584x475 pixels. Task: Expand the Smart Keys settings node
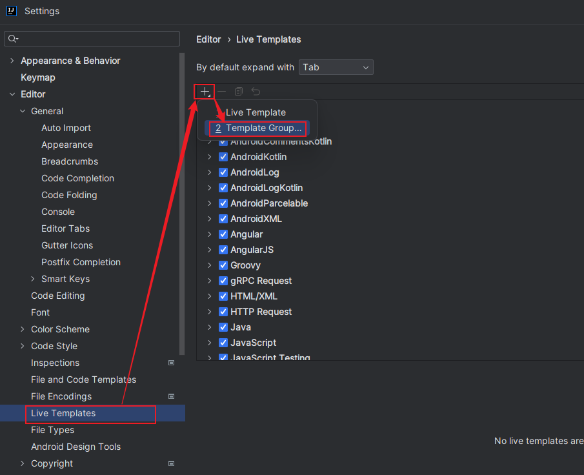pyautogui.click(x=34, y=279)
